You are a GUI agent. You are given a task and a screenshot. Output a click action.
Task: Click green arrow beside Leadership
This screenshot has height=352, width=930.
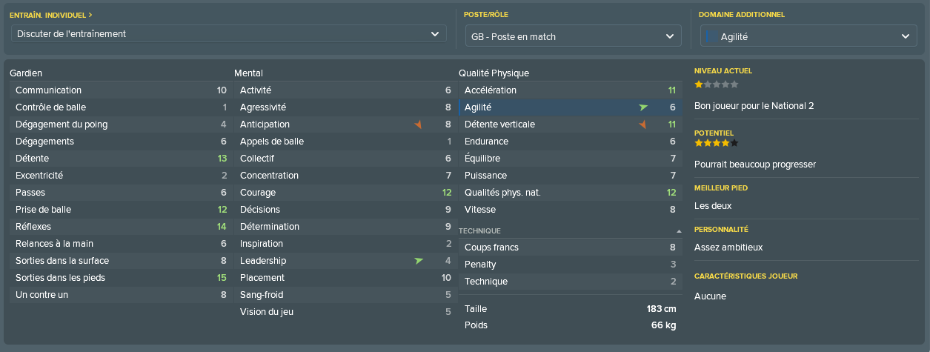pyautogui.click(x=419, y=261)
